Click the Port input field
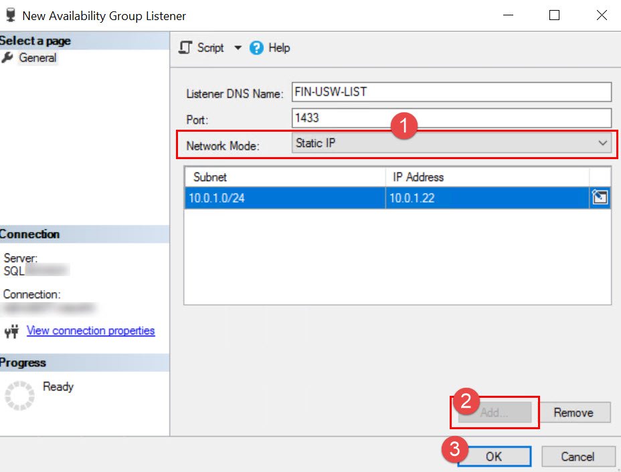621x472 pixels. pos(452,118)
